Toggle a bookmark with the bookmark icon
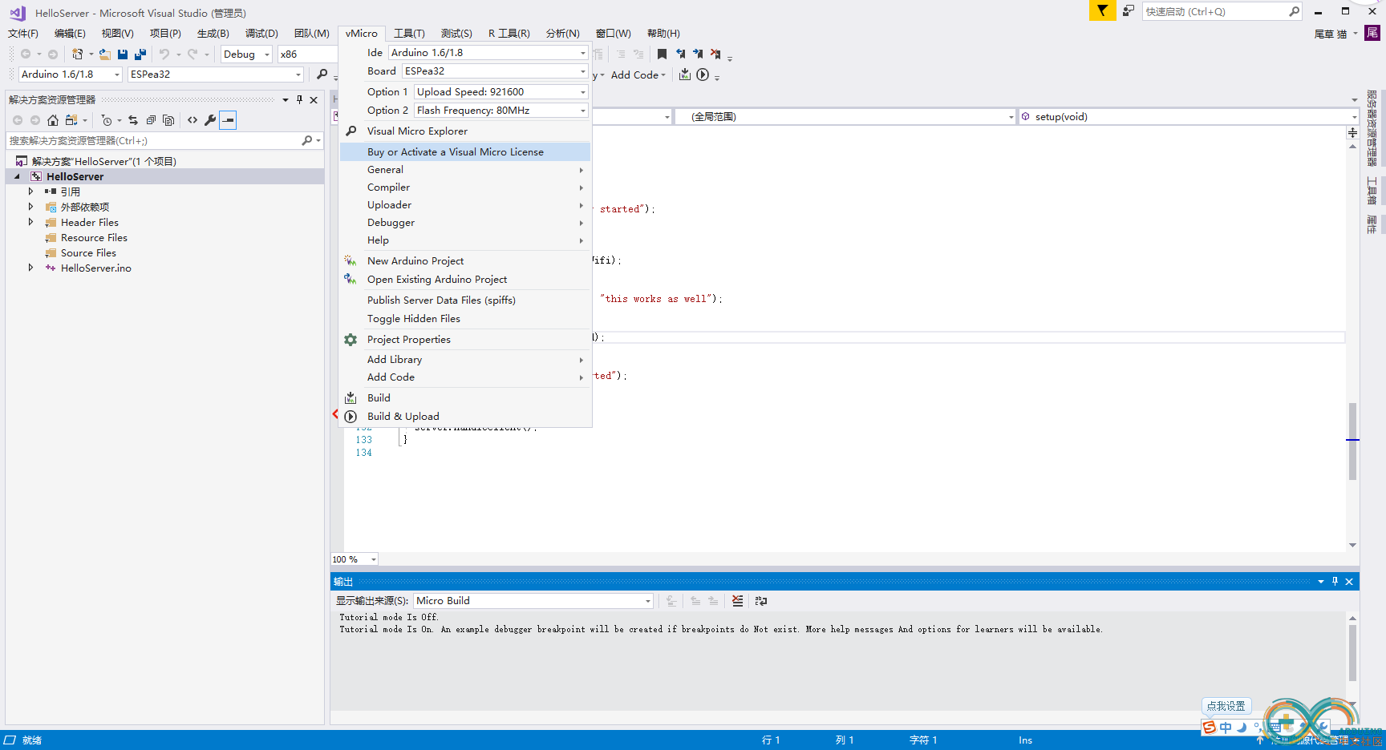1386x750 pixels. (662, 54)
